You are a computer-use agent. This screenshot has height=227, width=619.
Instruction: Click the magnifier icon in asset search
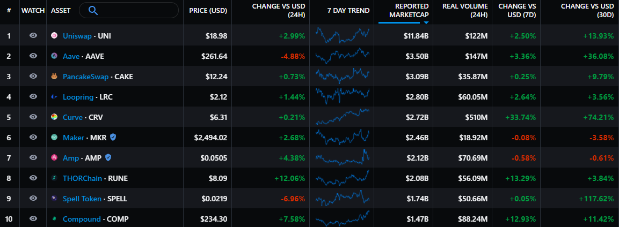coord(93,10)
